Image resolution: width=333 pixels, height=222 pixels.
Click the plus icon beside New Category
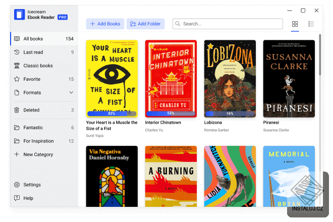coord(17,154)
